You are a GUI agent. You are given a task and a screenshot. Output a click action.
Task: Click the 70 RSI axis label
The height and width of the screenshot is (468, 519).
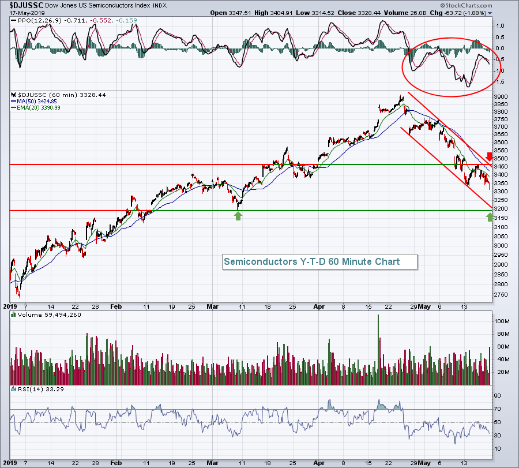(498, 409)
